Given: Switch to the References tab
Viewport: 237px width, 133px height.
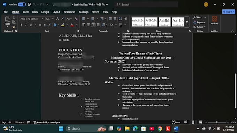Looking at the screenshot, I should tap(69, 12).
